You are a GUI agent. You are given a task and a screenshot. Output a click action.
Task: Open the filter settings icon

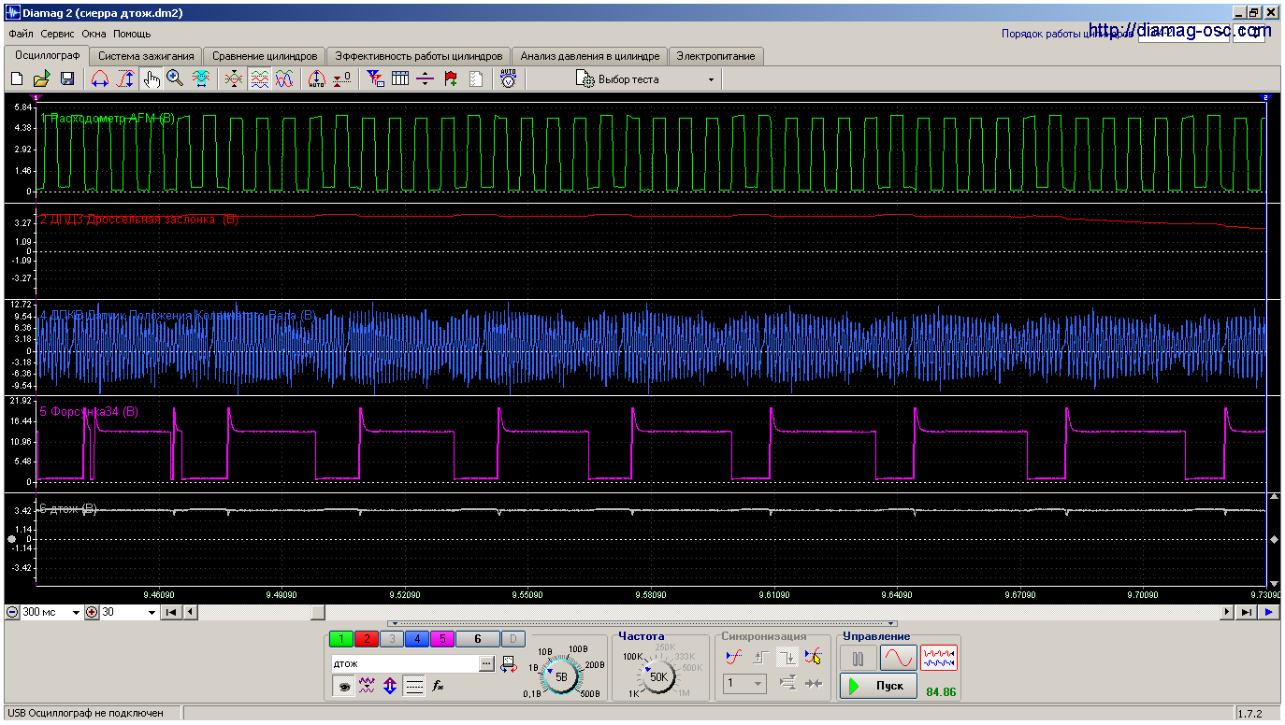click(375, 79)
